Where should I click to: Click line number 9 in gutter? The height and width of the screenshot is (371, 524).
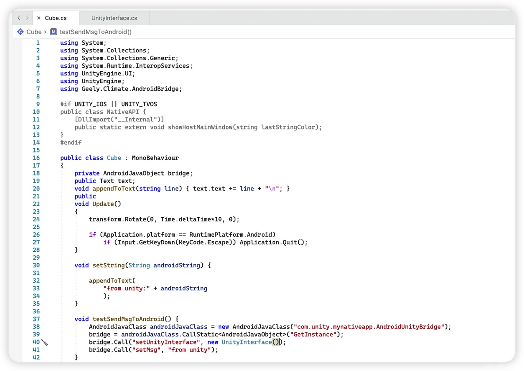point(38,104)
